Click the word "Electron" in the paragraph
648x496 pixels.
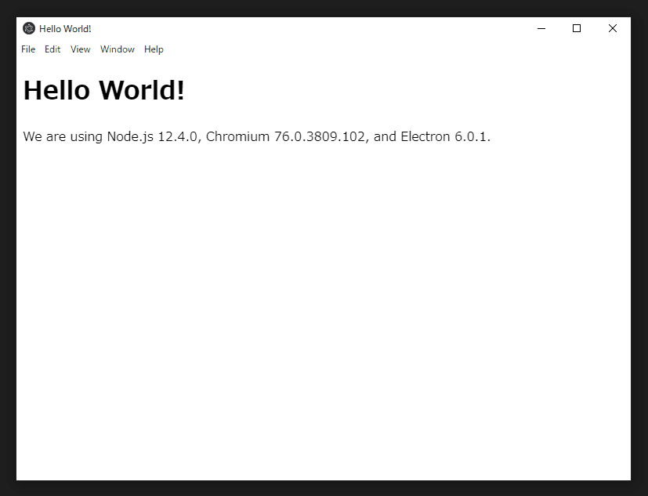(x=425, y=136)
